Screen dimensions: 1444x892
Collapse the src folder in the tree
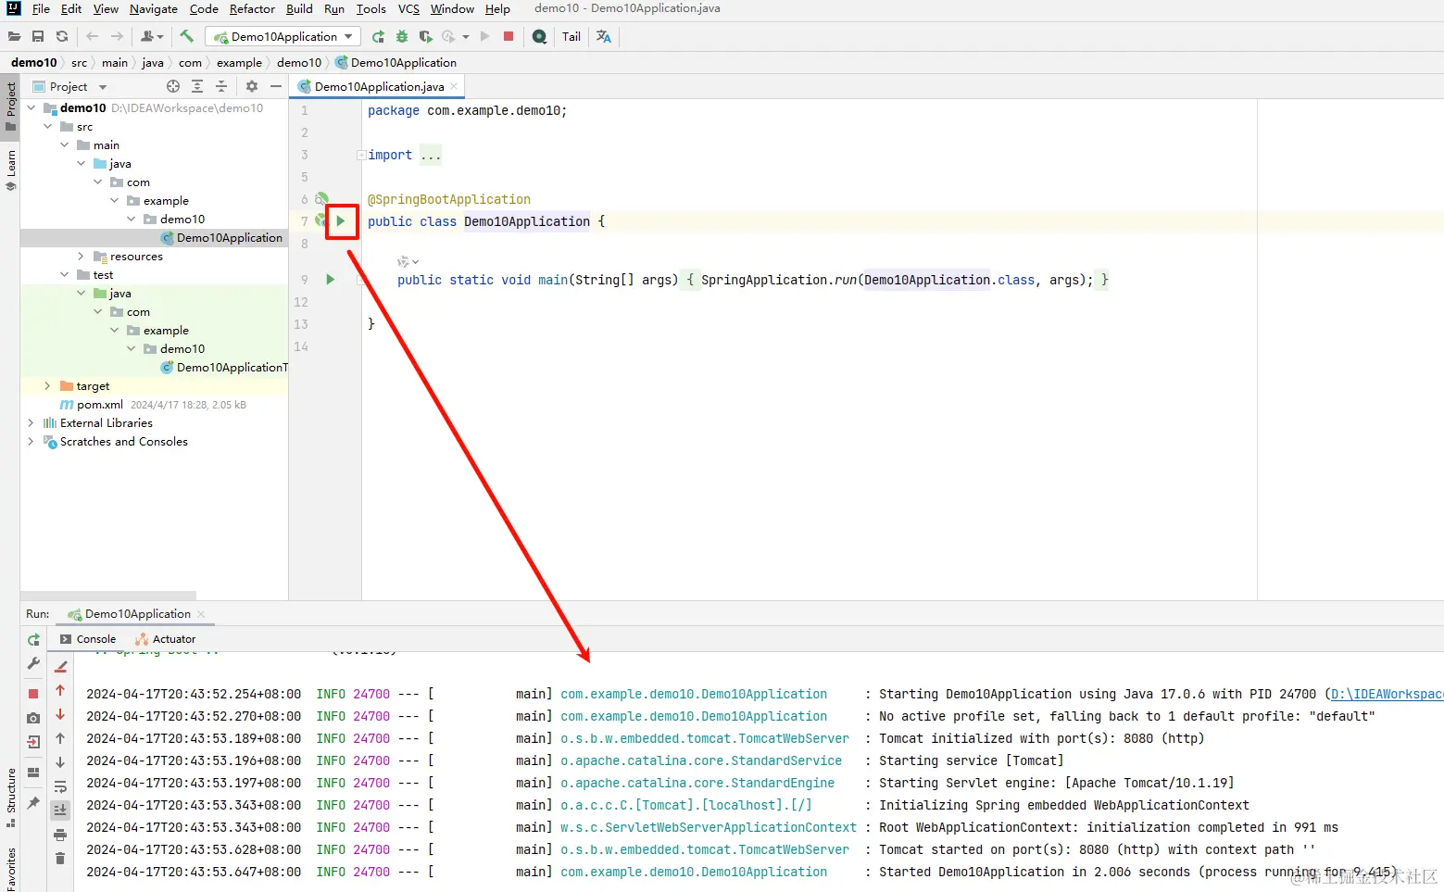[48, 127]
